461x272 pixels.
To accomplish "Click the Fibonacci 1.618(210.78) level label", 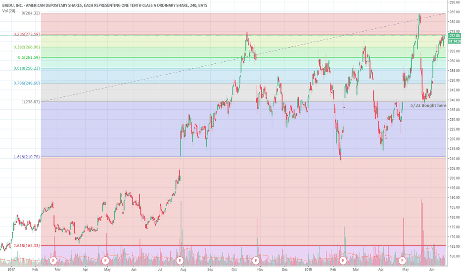I will pyautogui.click(x=27, y=157).
